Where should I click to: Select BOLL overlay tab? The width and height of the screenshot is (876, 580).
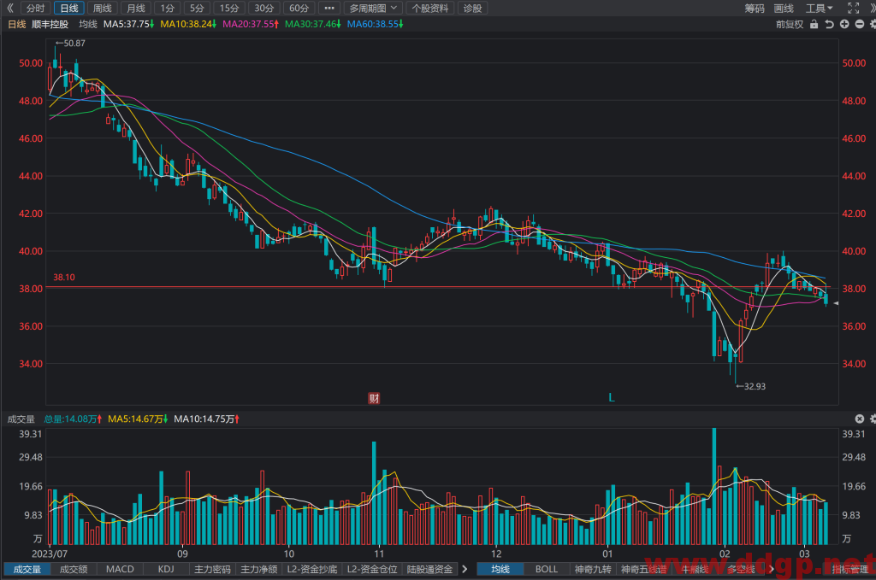coord(547,569)
